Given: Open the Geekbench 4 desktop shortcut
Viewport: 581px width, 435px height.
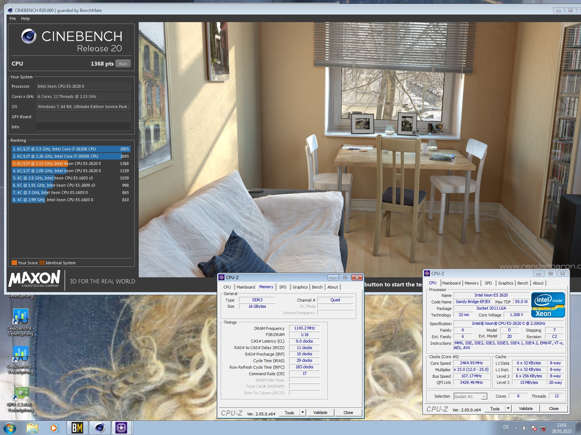Looking at the screenshot, I should [21, 322].
